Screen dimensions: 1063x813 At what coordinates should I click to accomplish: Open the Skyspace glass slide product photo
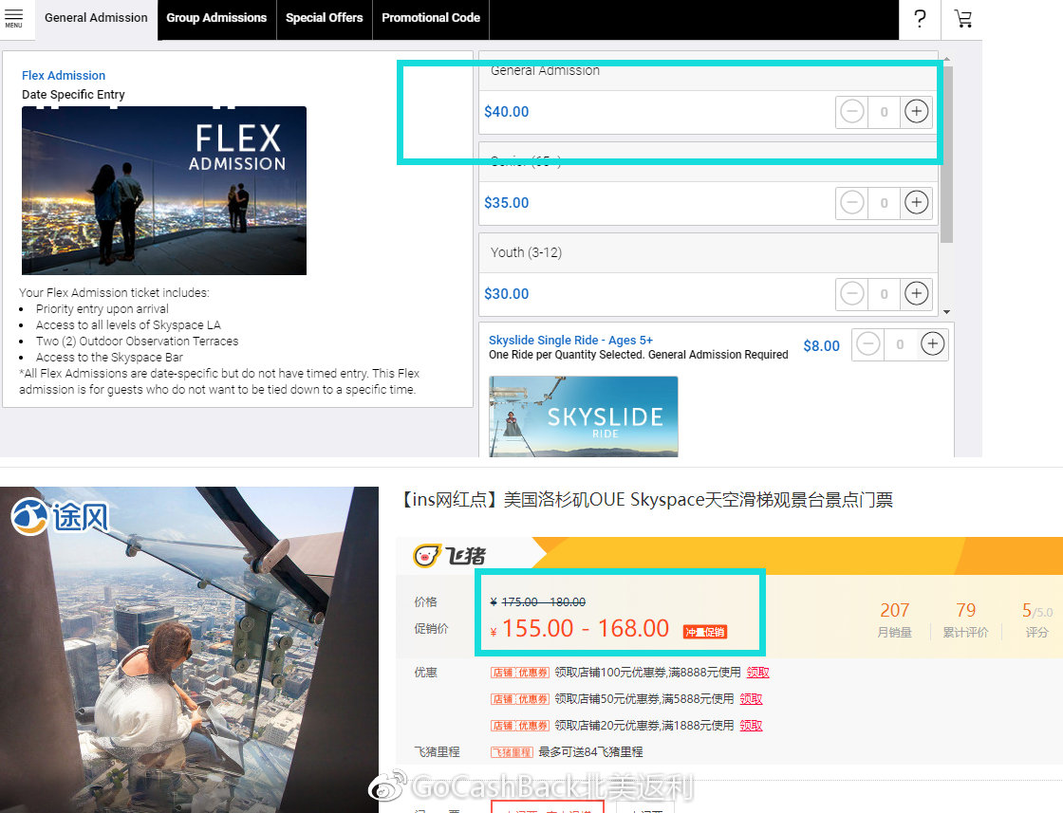pos(189,650)
